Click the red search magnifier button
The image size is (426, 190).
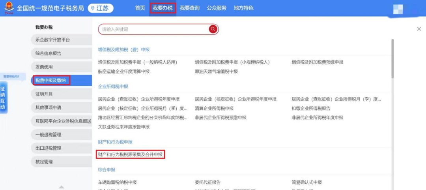tap(213, 29)
